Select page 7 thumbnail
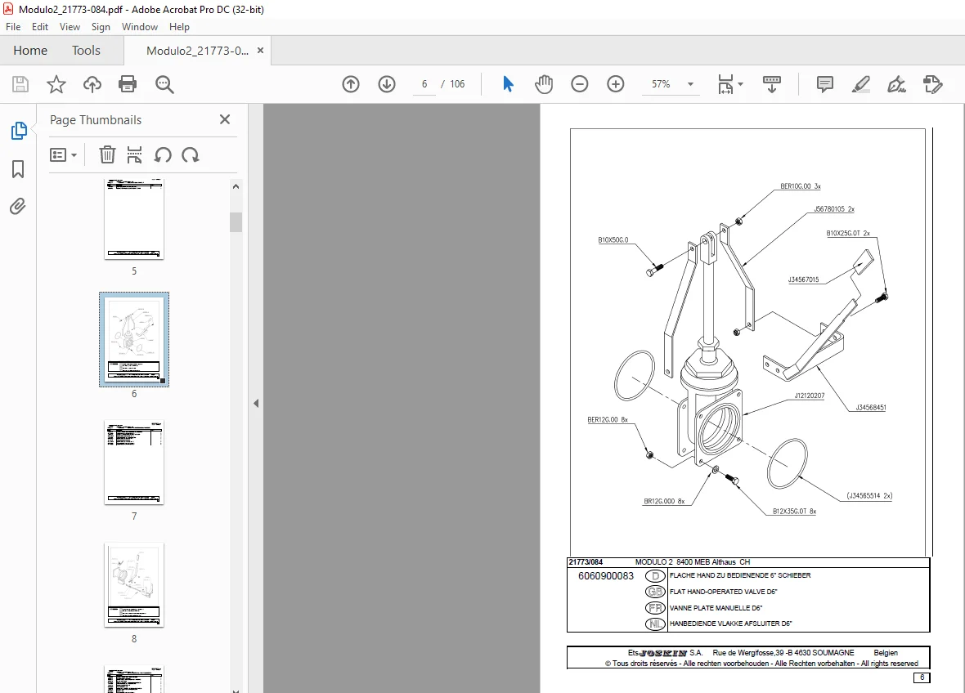This screenshot has width=965, height=693. [134, 462]
